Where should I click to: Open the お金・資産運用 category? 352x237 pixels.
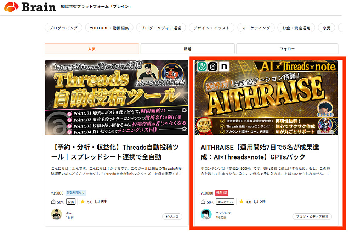coord(296,28)
